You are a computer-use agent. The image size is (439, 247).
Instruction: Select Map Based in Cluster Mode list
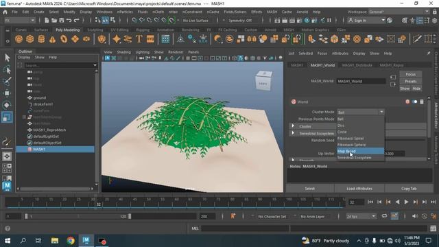point(360,151)
